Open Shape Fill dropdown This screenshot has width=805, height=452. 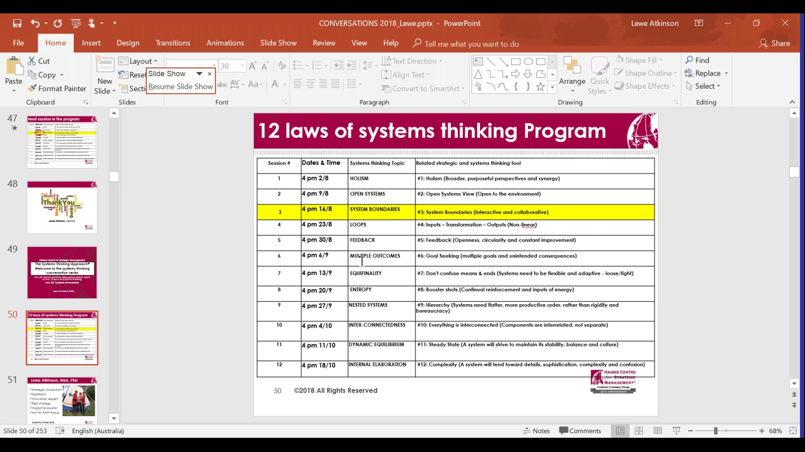[639, 60]
